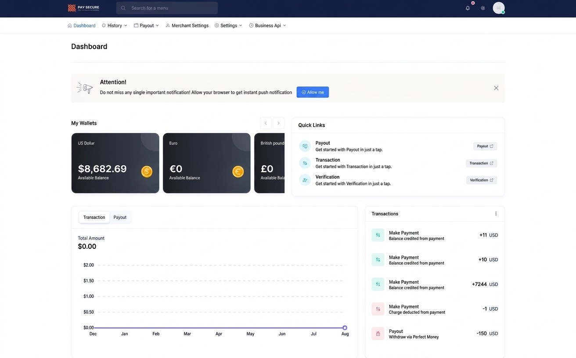Image resolution: width=576 pixels, height=358 pixels.
Task: Select the Euro wallet card
Action: (x=207, y=163)
